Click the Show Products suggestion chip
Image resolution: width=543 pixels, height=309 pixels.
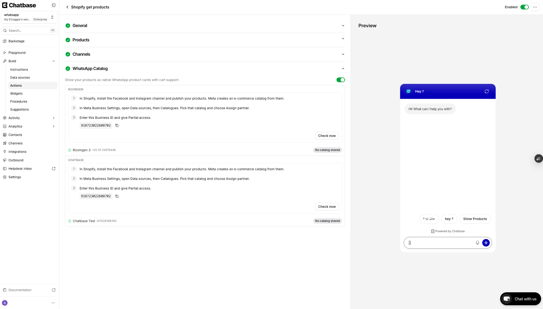(x=475, y=219)
